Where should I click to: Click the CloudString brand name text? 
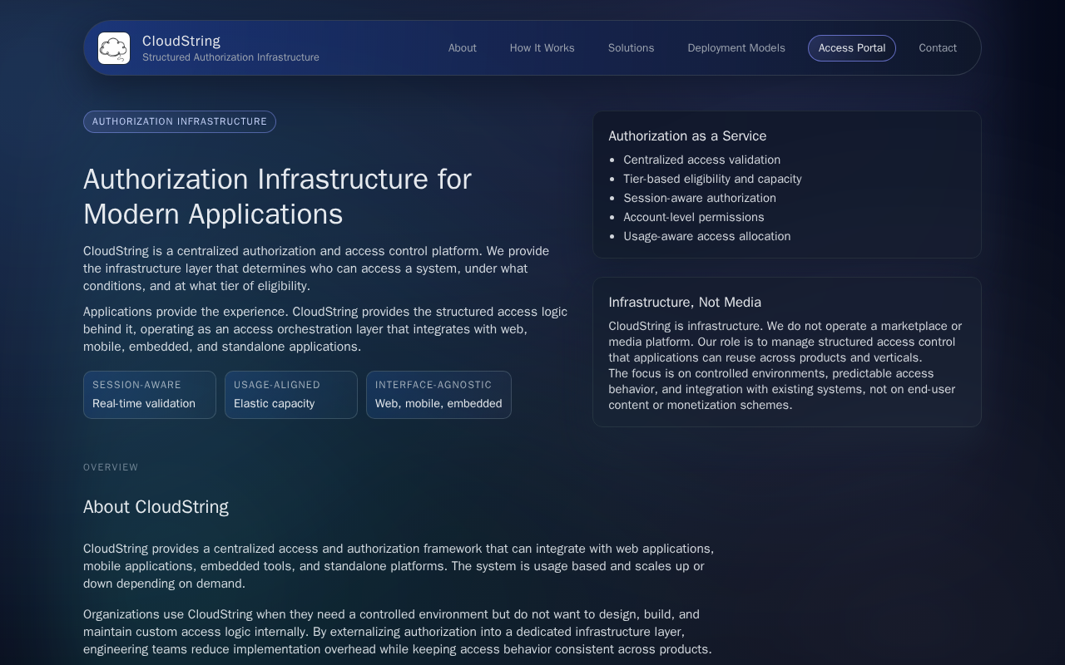[x=181, y=41]
